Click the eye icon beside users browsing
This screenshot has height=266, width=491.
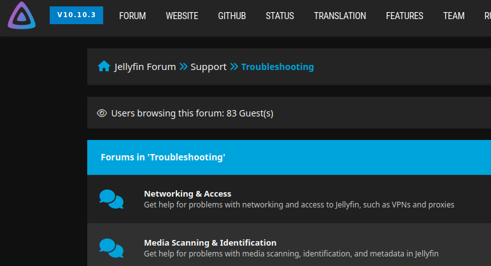101,113
